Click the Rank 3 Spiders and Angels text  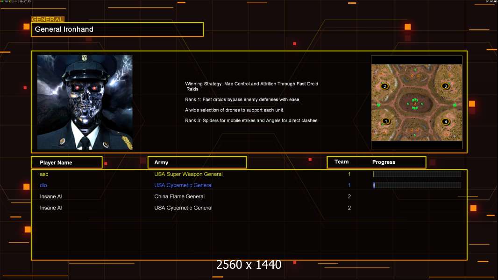pyautogui.click(x=252, y=120)
